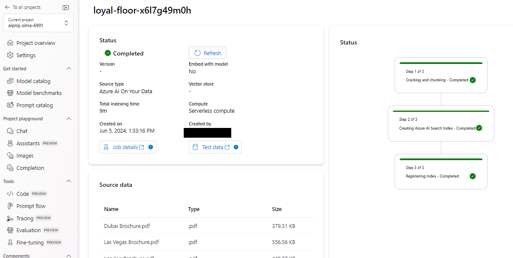The image size is (513, 258).
Task: Click the 379.51 KB size value
Action: pyautogui.click(x=283, y=226)
